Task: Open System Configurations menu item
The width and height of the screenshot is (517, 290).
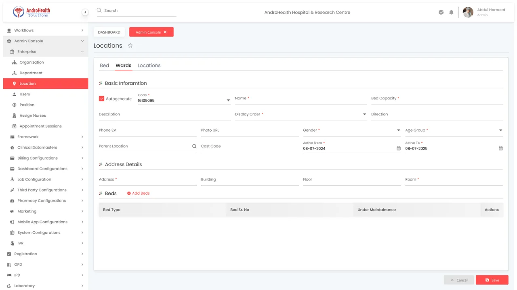Action: click(x=46, y=233)
